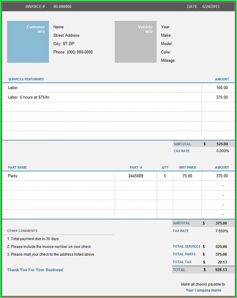Image resolution: width=237 pixels, height=298 pixels.
Task: Click the services tax rate 0.000%
Action: tap(223, 151)
